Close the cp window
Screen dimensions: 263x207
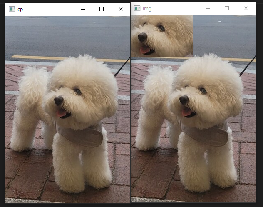point(121,9)
